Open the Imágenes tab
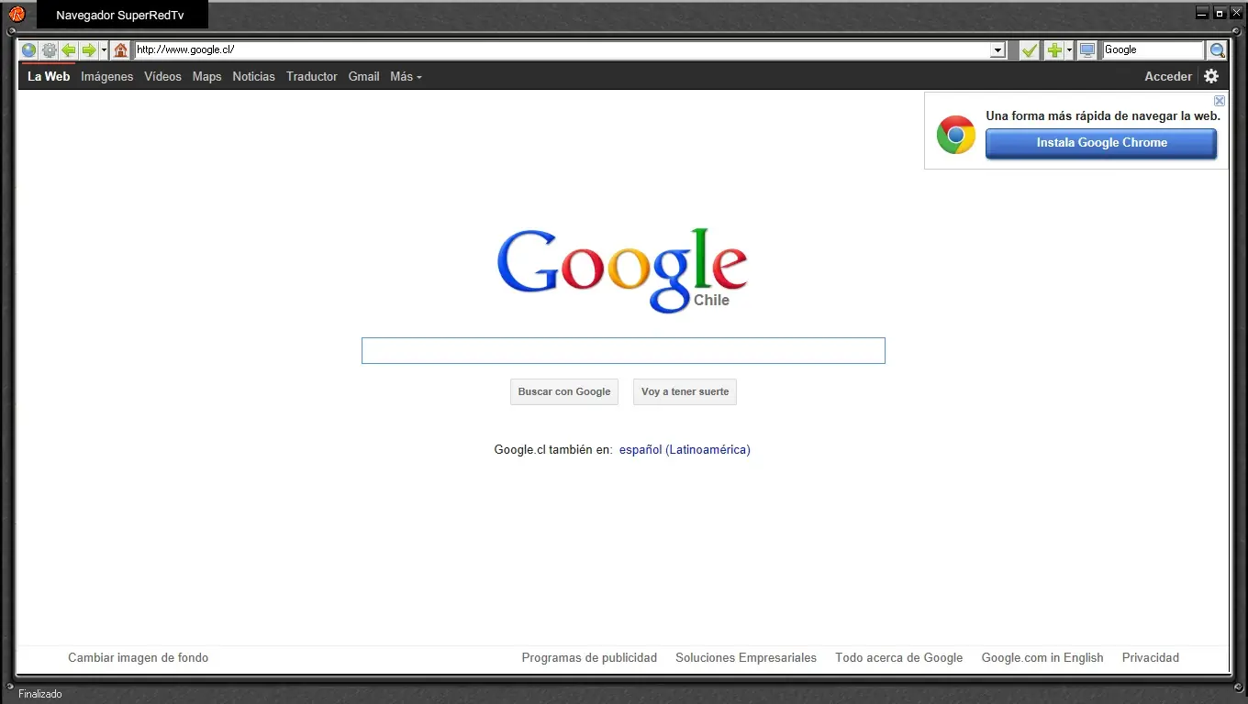This screenshot has width=1248, height=704. pos(106,77)
